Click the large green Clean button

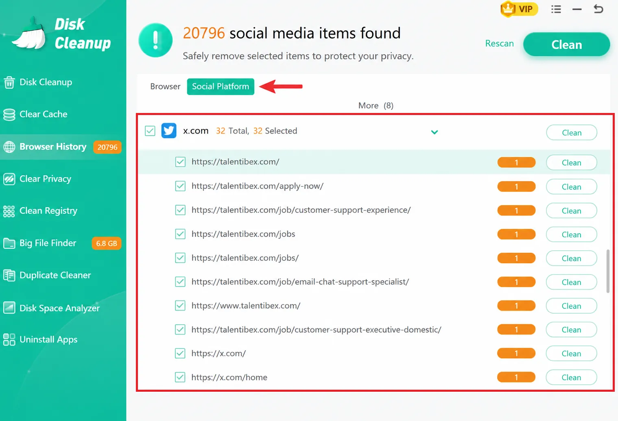[566, 44]
